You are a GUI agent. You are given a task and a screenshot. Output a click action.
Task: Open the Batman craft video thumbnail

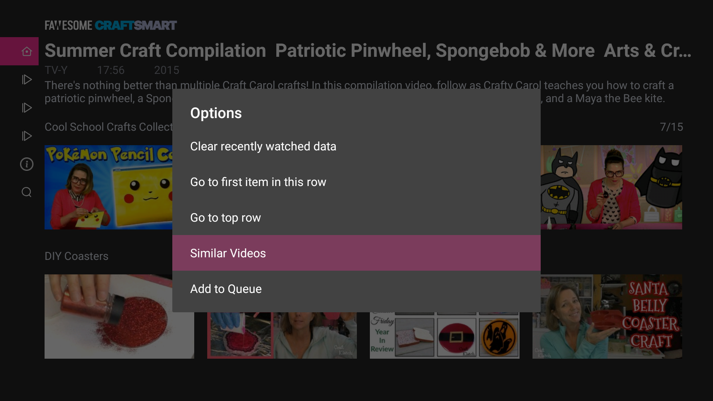click(611, 187)
